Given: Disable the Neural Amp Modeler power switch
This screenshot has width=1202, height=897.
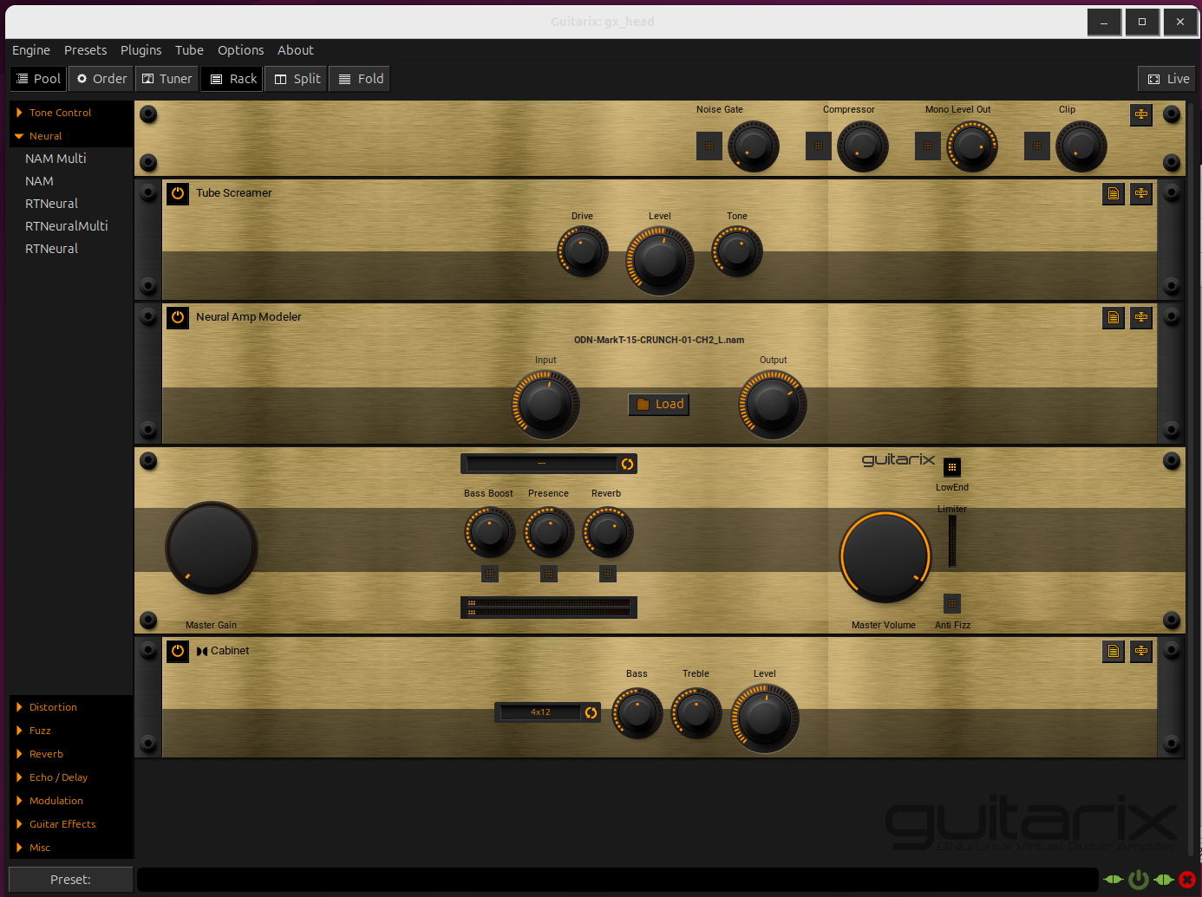Looking at the screenshot, I should coord(178,317).
